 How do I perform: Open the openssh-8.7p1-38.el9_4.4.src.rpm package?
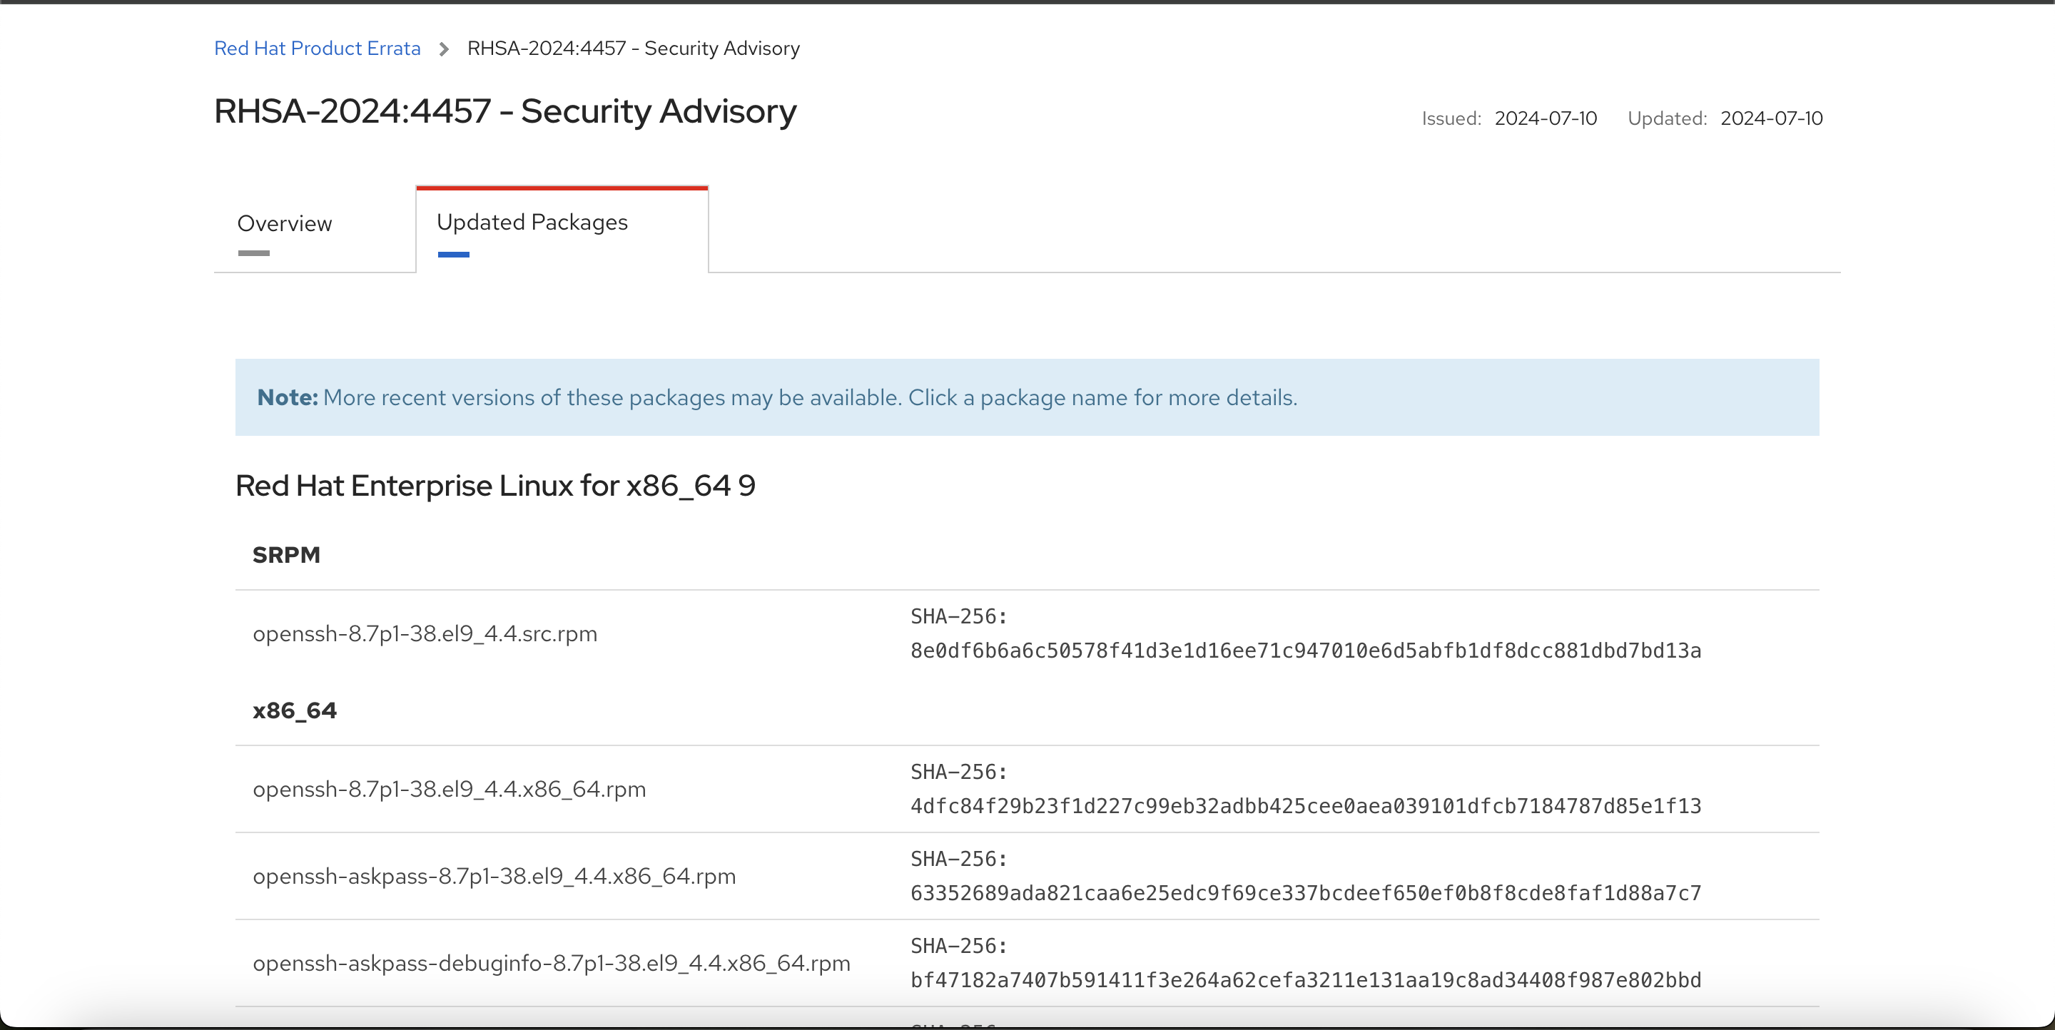tap(425, 635)
